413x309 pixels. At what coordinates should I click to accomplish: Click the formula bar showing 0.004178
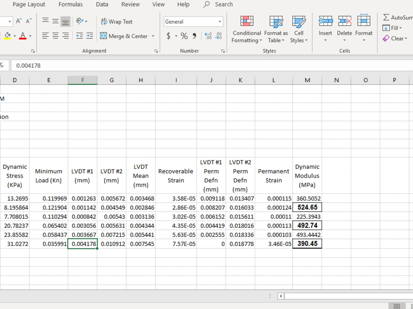212,66
